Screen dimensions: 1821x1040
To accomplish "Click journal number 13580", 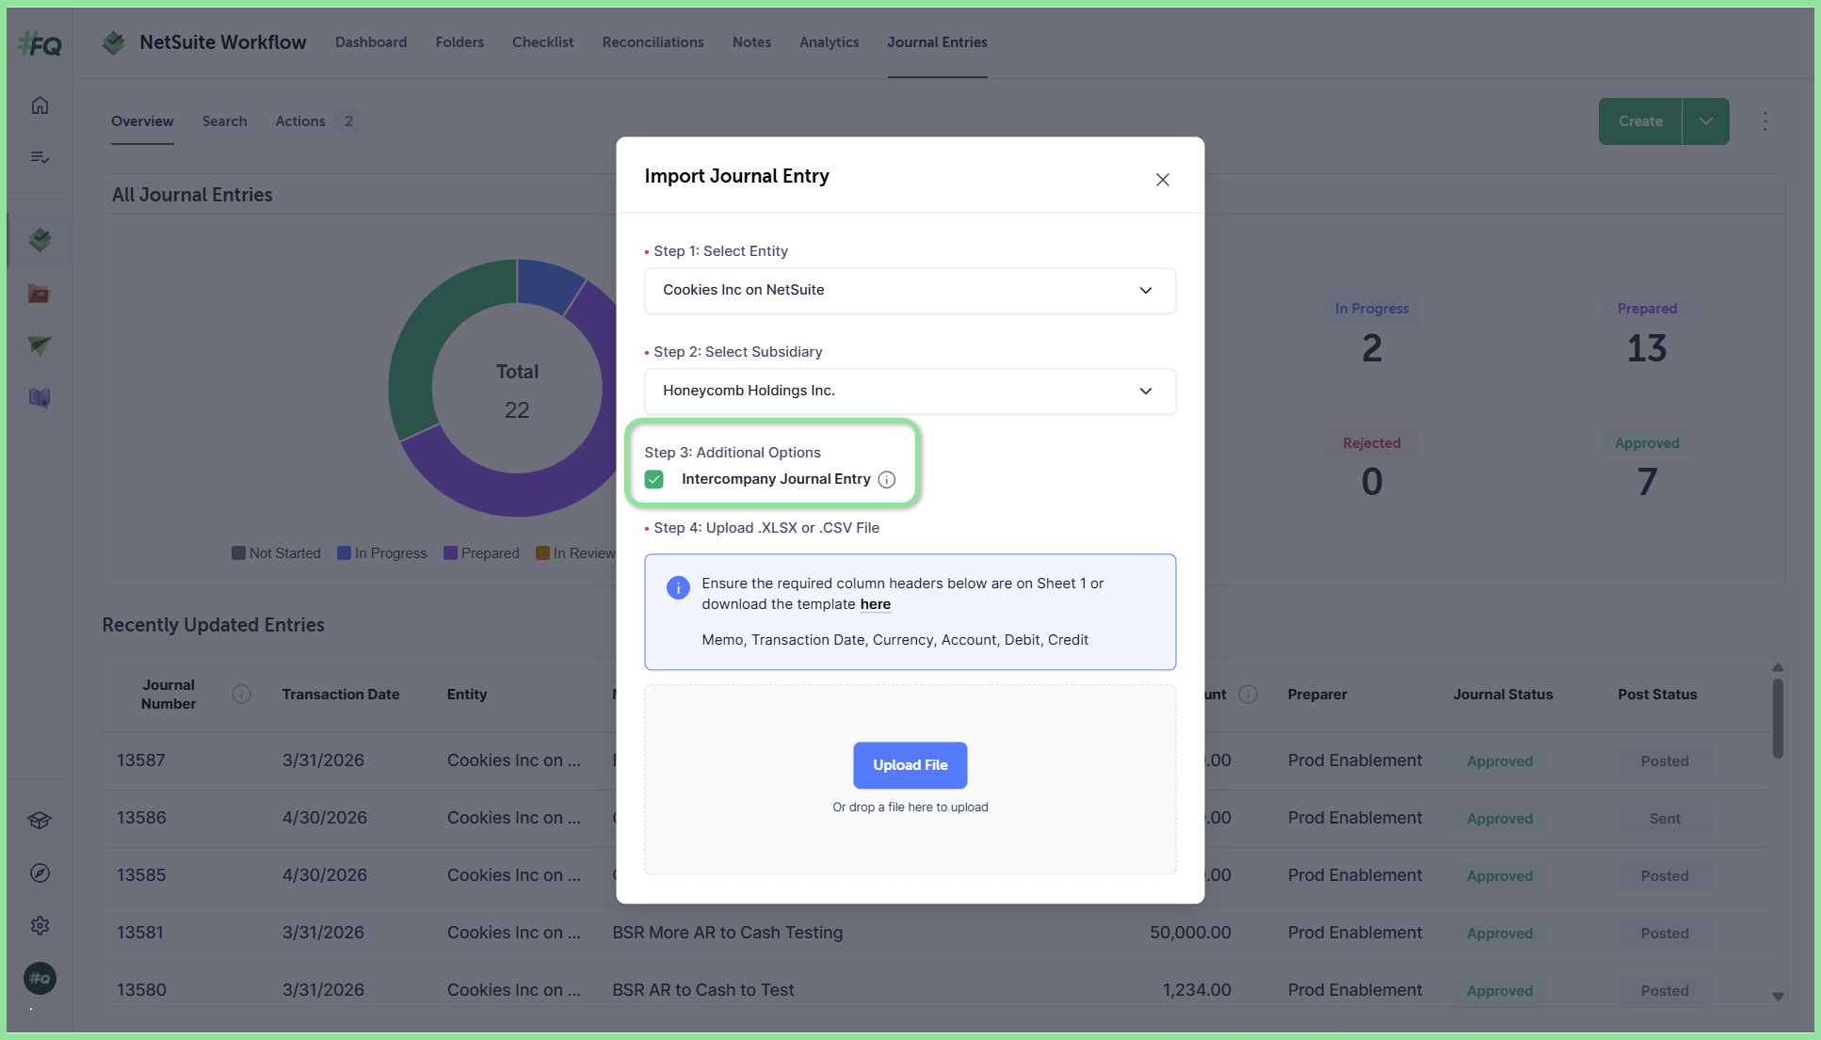I will point(141,990).
